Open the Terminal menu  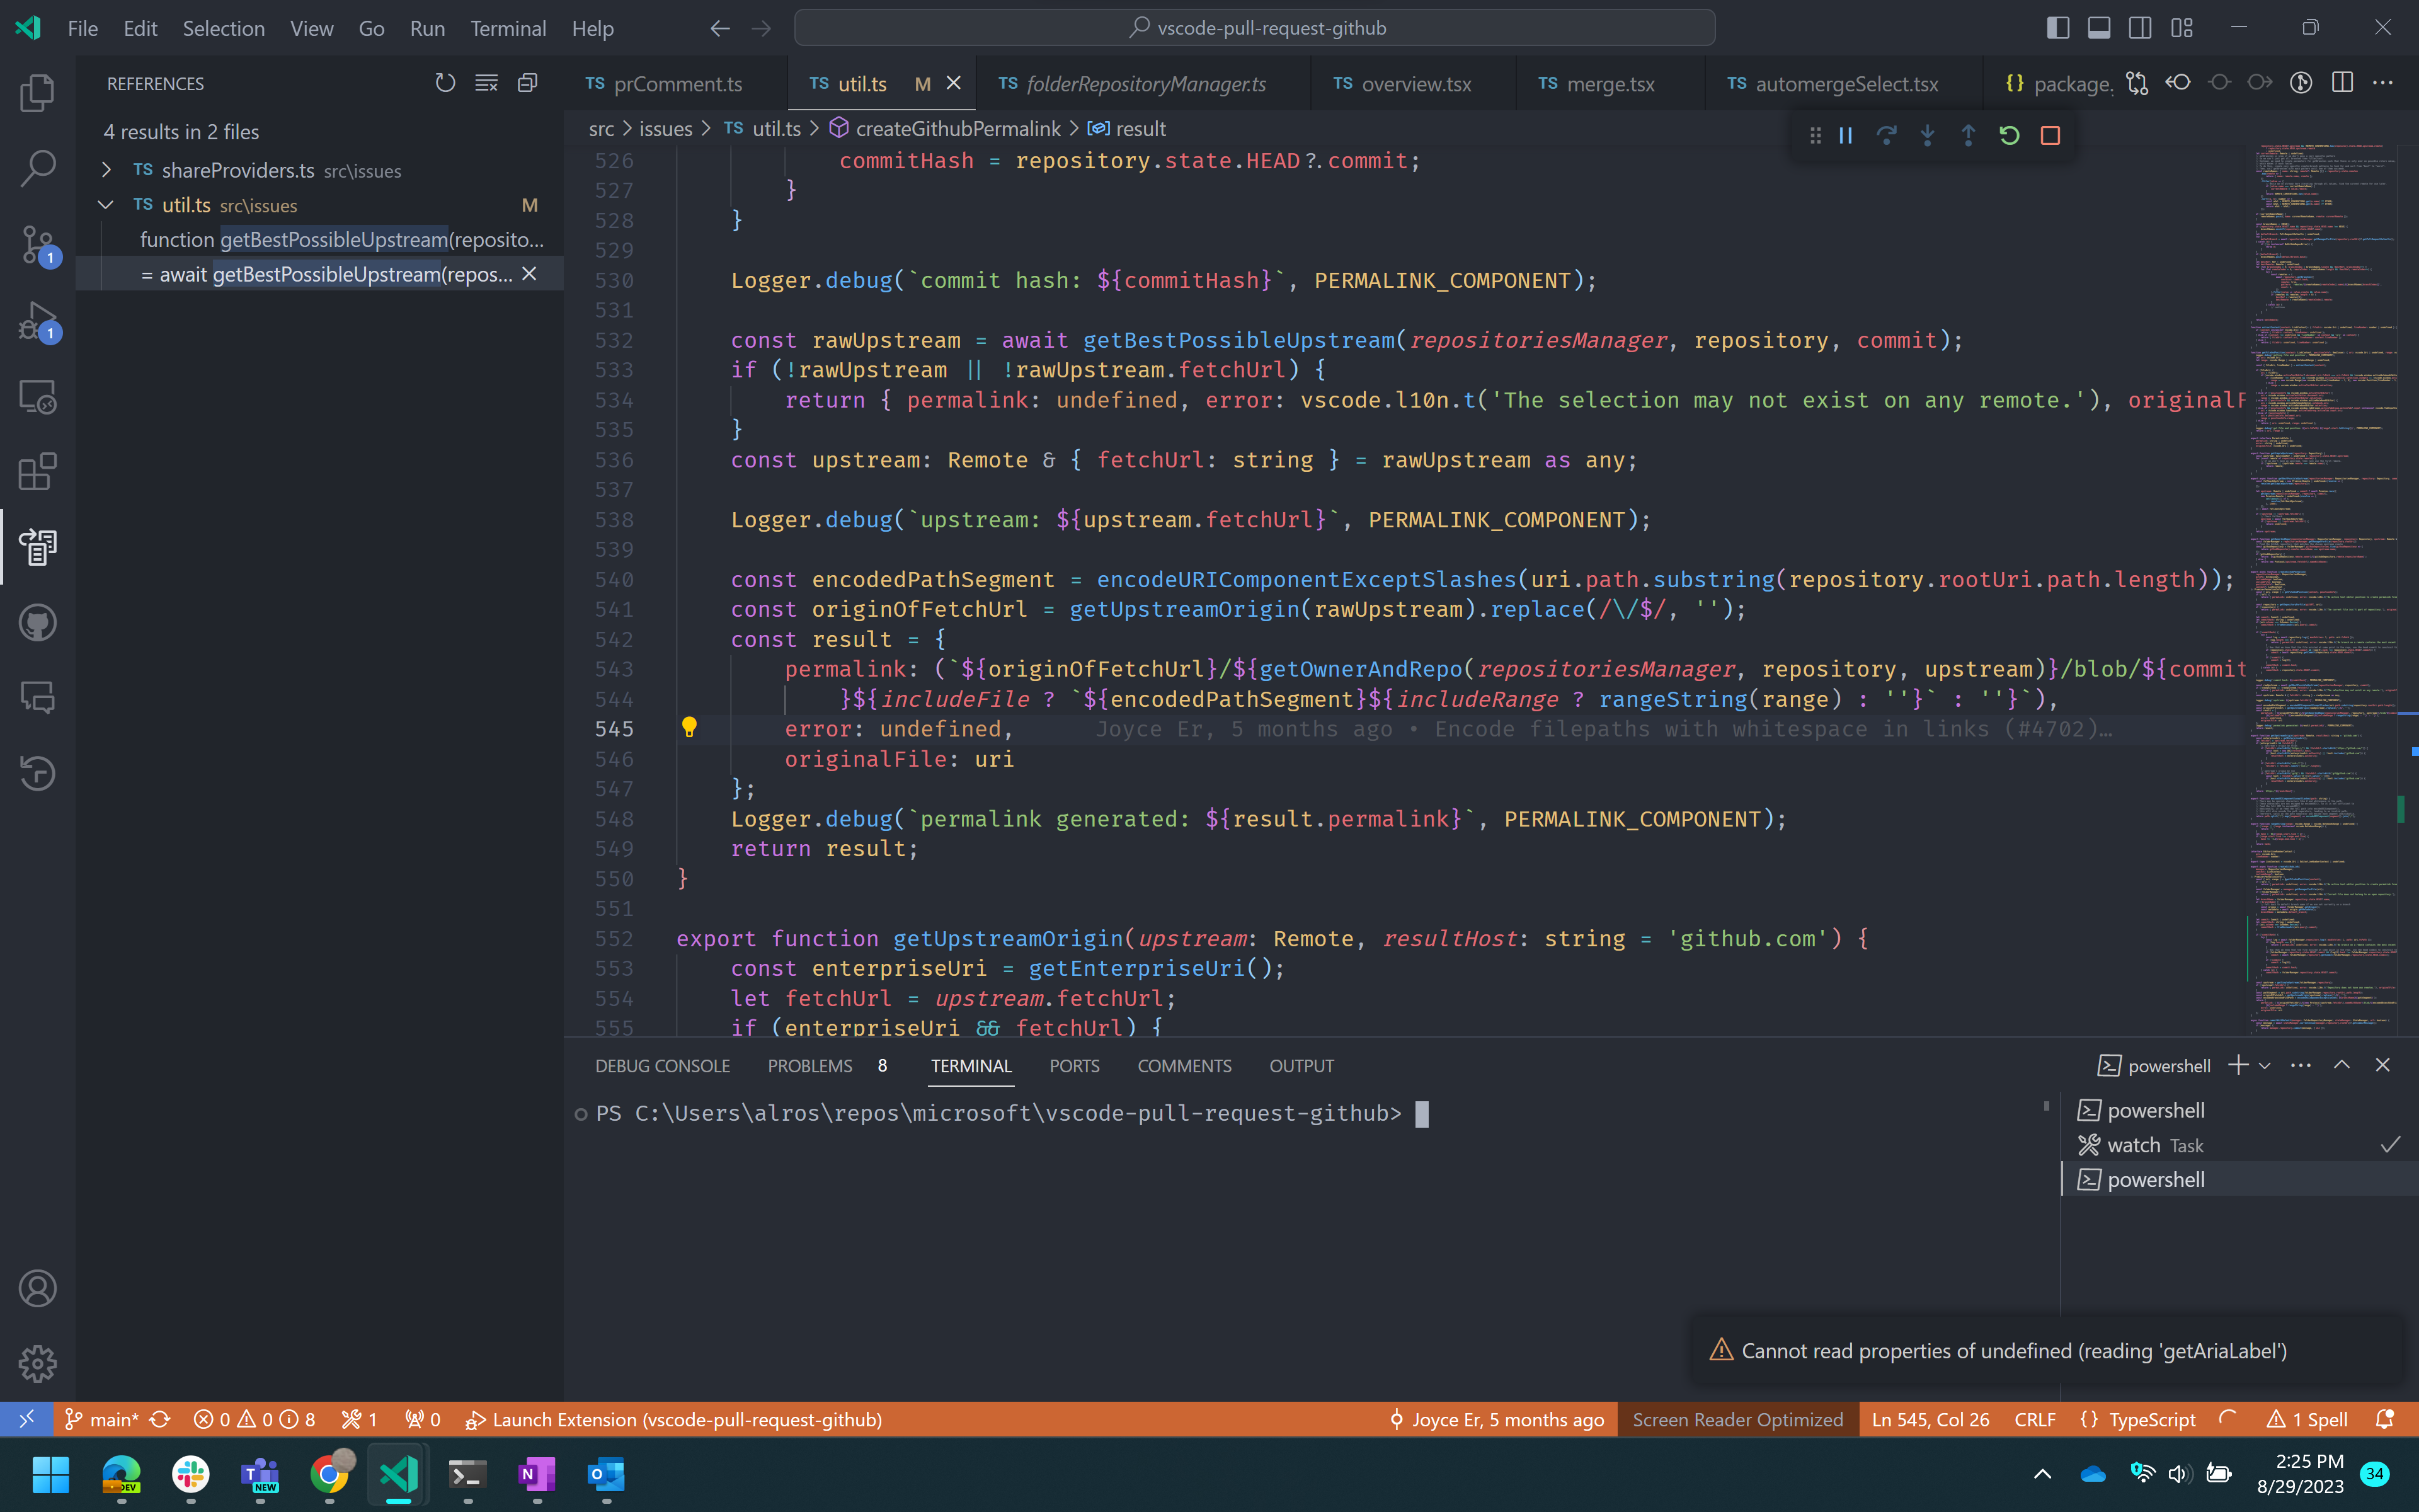pyautogui.click(x=508, y=28)
